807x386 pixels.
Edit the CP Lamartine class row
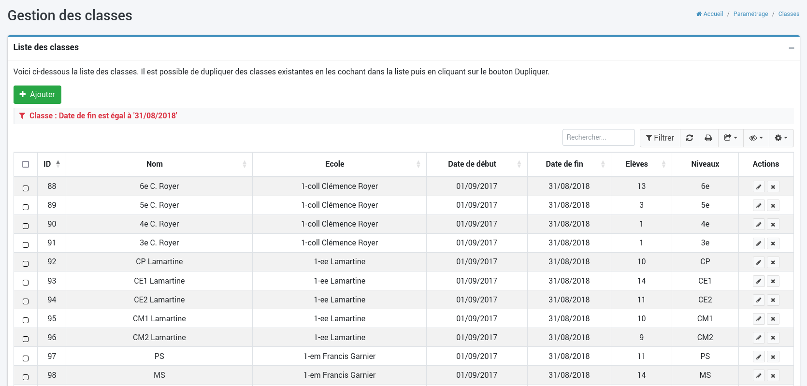pos(759,262)
